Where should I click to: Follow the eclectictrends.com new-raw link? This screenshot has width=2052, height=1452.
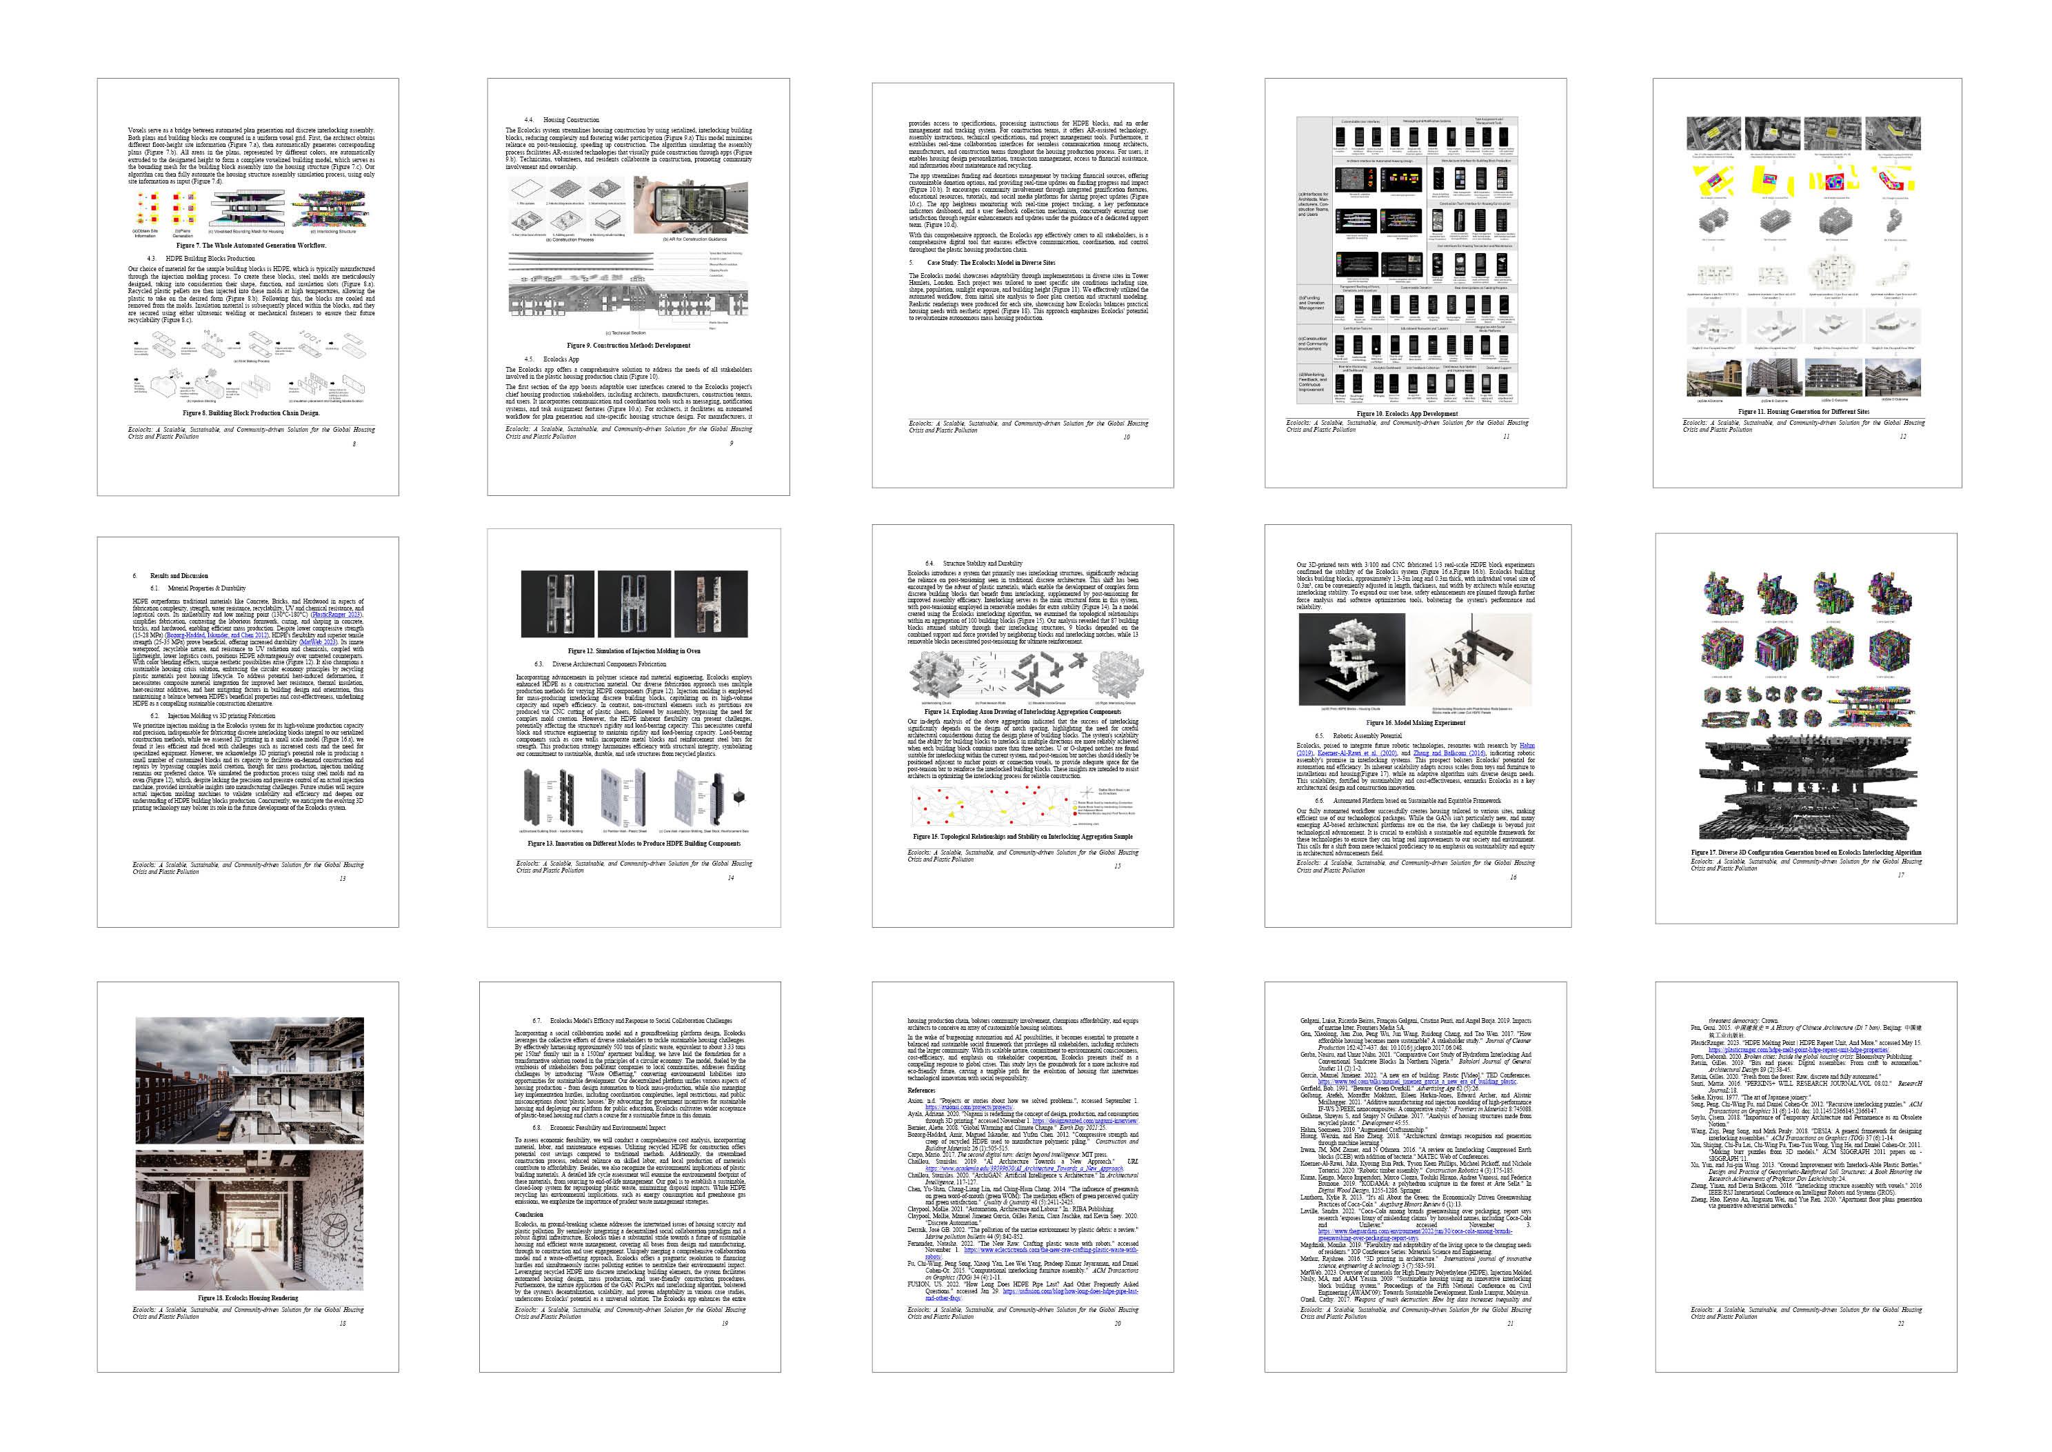pyautogui.click(x=1050, y=1250)
